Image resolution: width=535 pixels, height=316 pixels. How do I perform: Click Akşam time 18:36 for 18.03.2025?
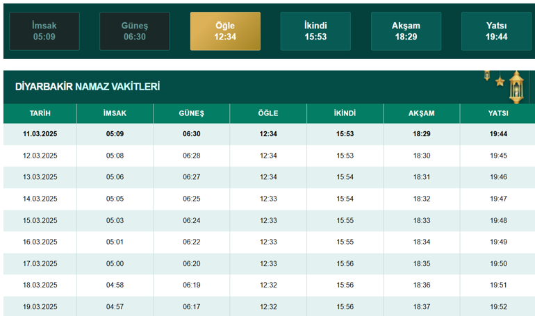point(422,285)
